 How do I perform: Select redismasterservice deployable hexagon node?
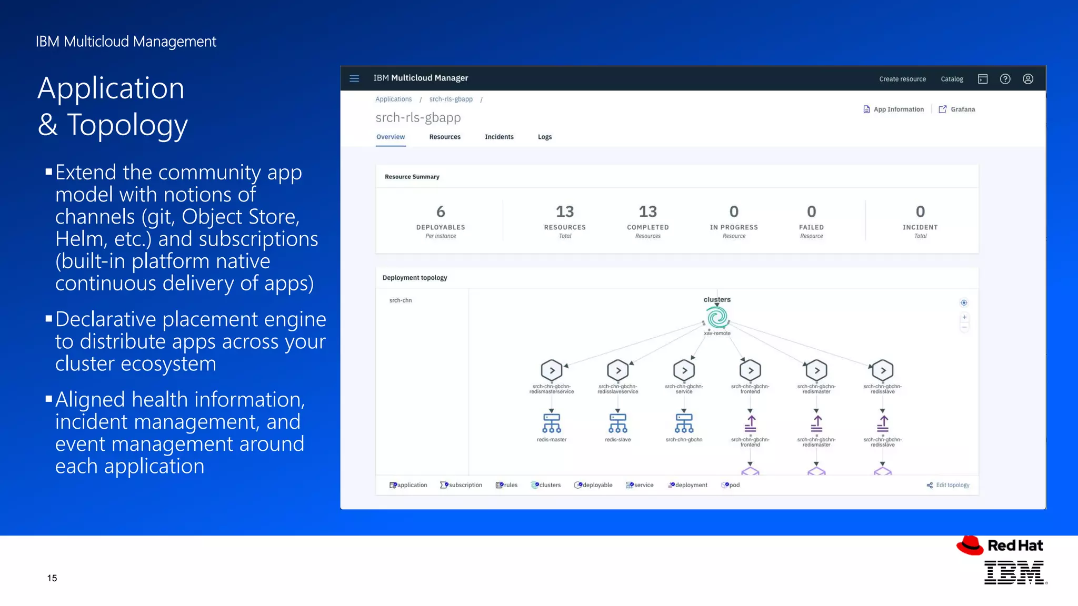click(x=552, y=370)
